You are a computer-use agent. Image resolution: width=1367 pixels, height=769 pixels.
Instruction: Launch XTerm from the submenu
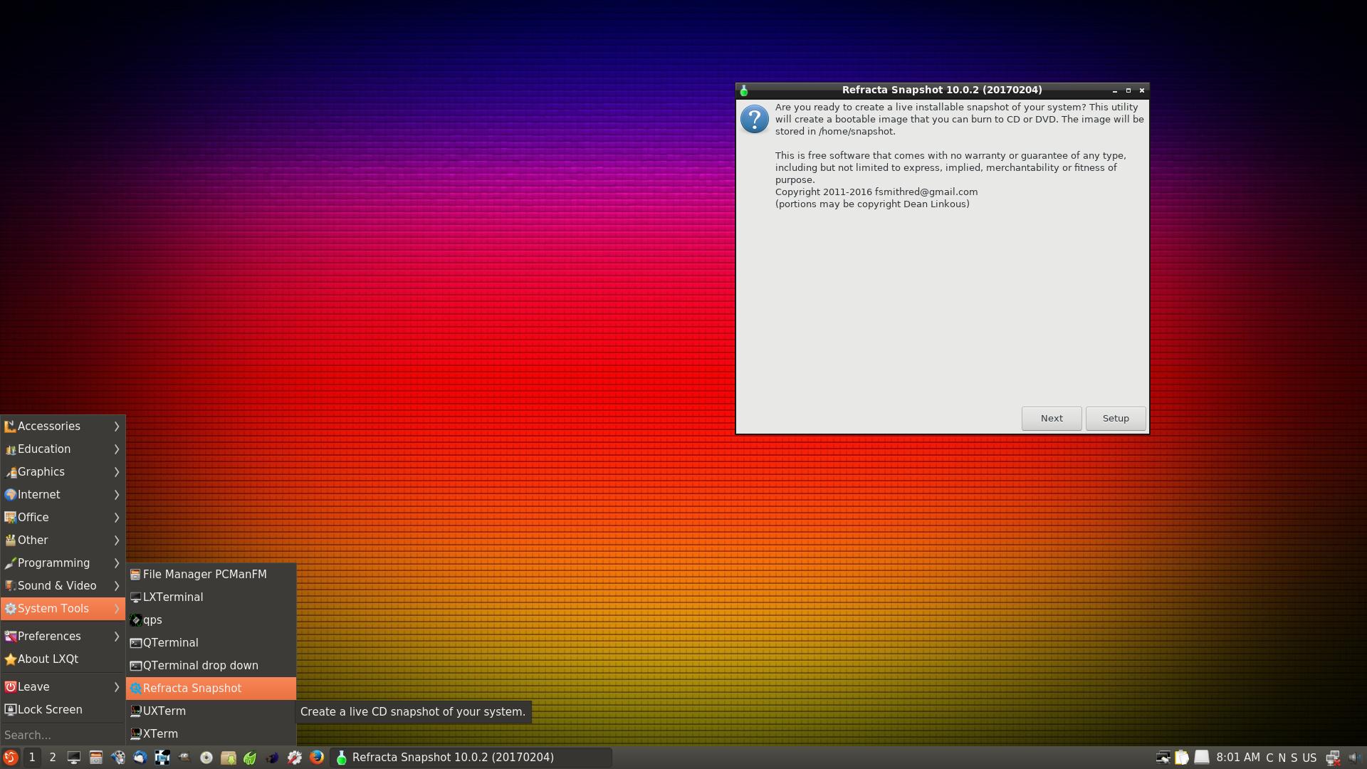[211, 734]
